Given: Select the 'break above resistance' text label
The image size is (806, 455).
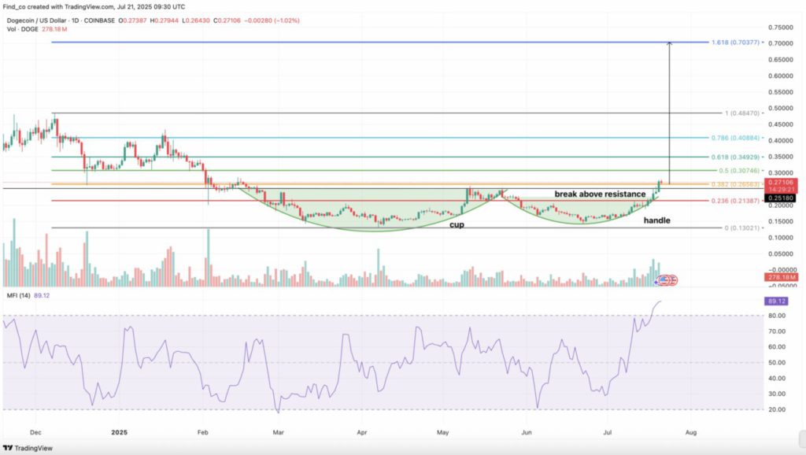Looking at the screenshot, I should (601, 194).
